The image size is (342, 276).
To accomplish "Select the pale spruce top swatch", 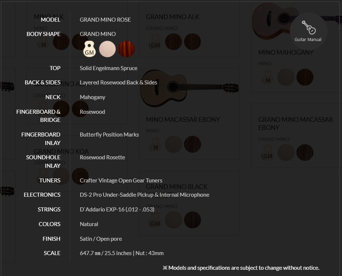I will (x=107, y=49).
